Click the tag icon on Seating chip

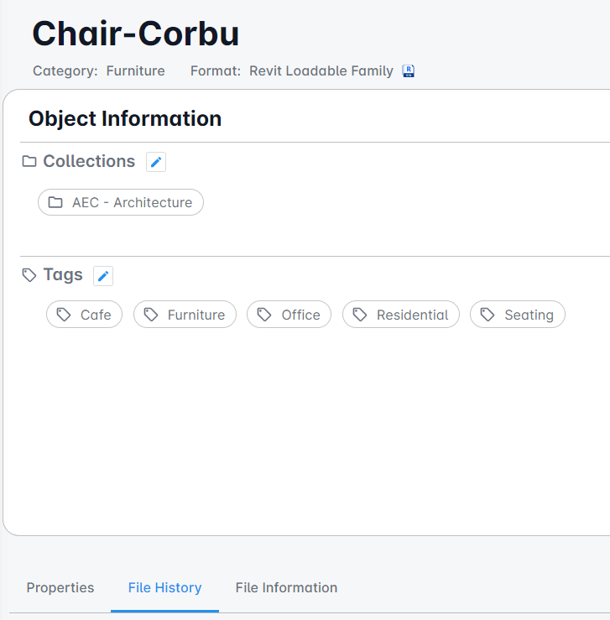coord(487,315)
